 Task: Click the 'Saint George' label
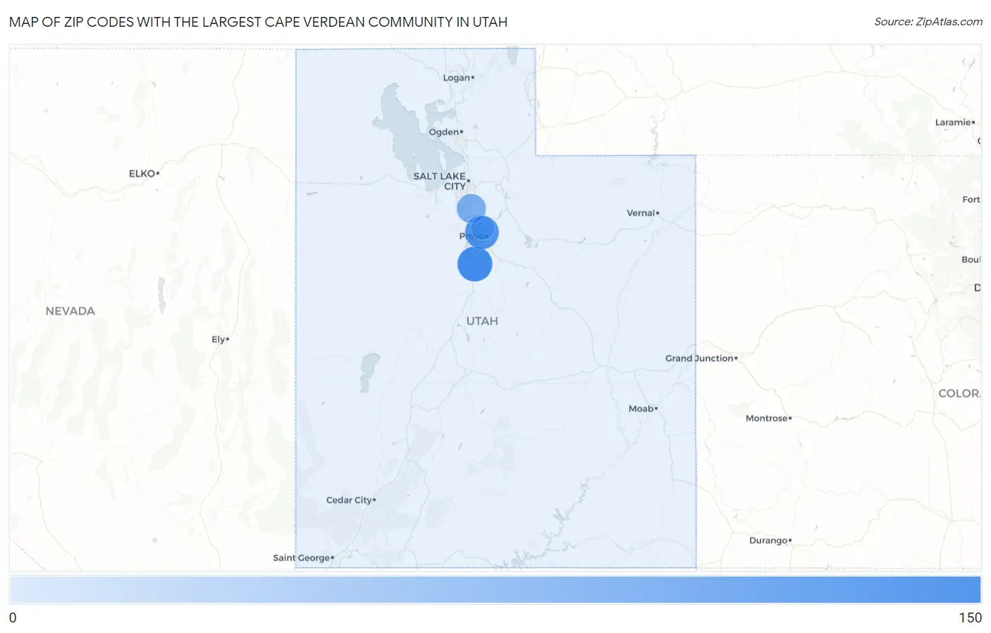[x=303, y=558]
